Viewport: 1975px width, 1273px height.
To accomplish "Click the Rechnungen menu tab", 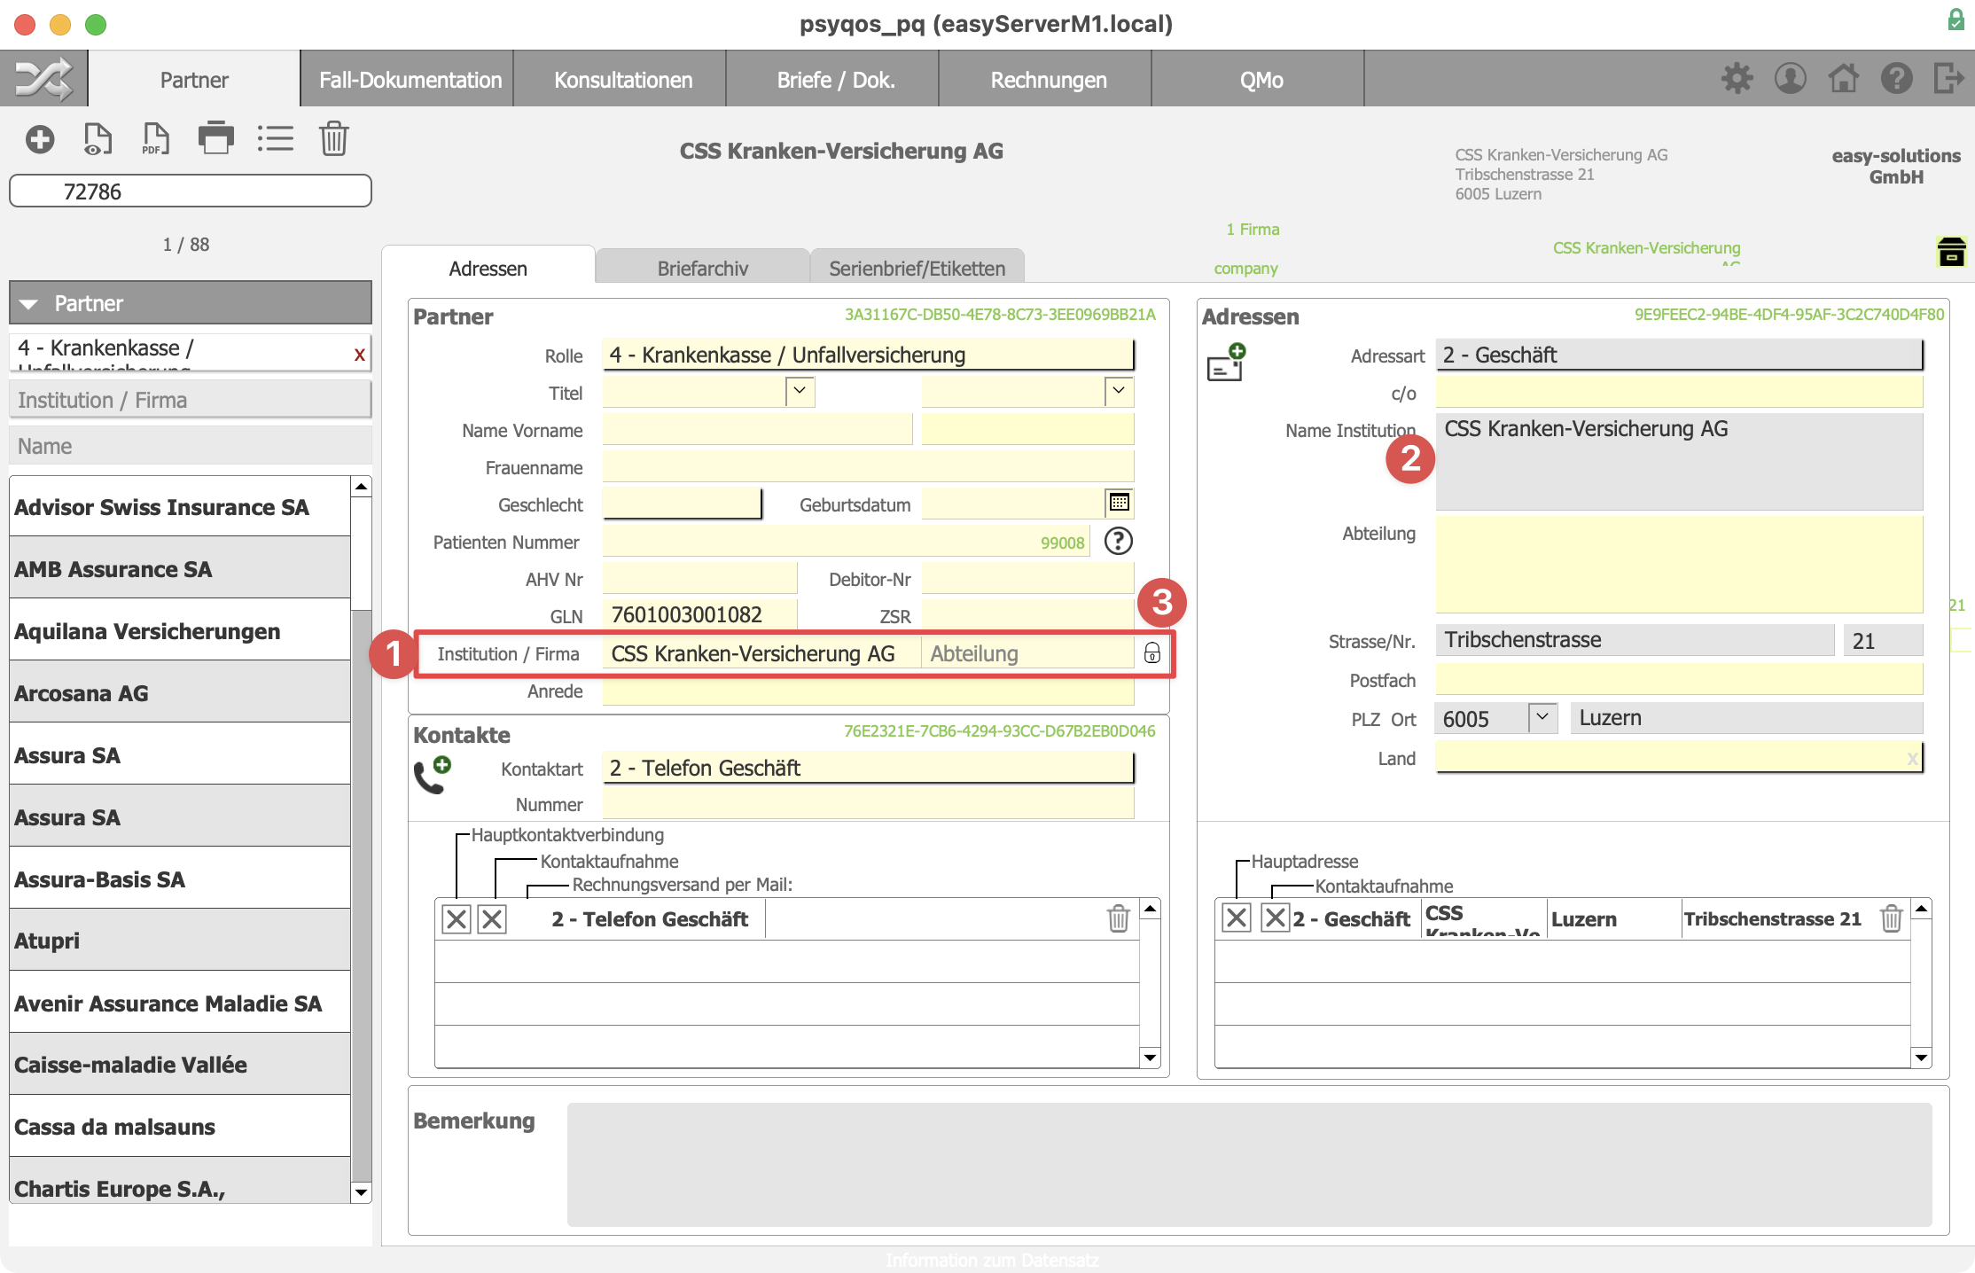I will point(1045,81).
